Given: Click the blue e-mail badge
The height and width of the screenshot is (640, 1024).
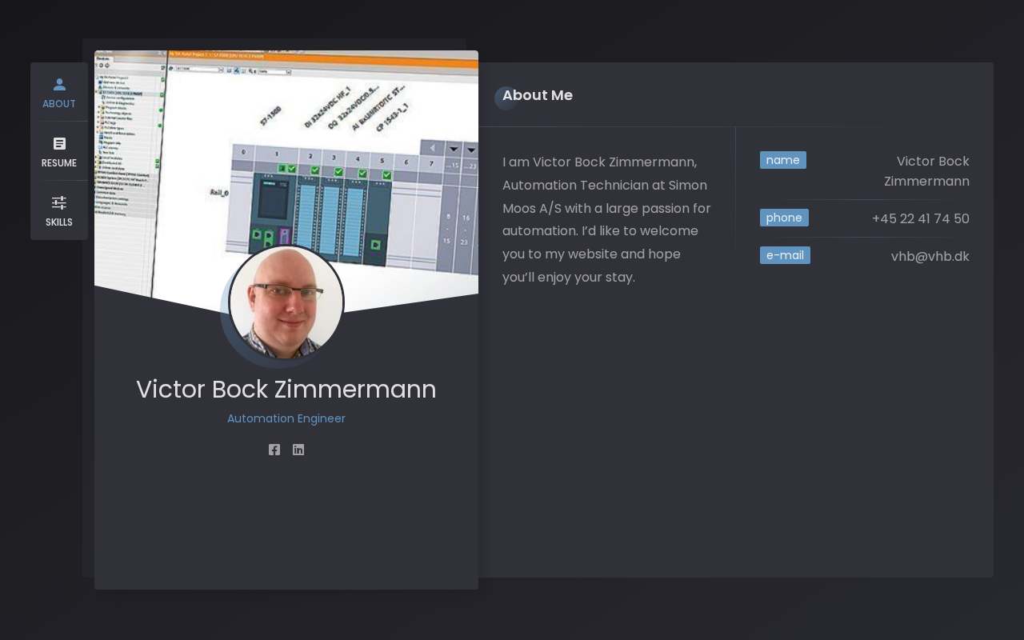Looking at the screenshot, I should click(785, 255).
